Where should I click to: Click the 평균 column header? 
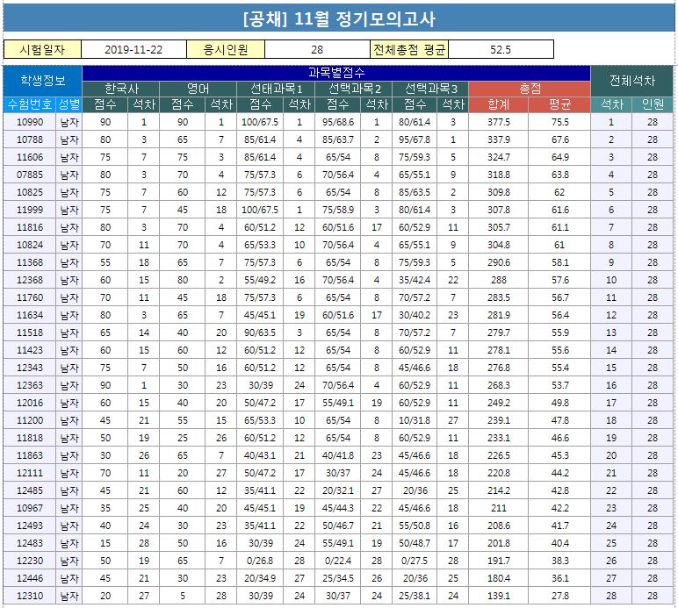click(x=559, y=104)
